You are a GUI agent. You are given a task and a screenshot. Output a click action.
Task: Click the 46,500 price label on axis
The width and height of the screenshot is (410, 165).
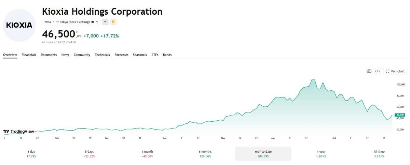point(400,115)
